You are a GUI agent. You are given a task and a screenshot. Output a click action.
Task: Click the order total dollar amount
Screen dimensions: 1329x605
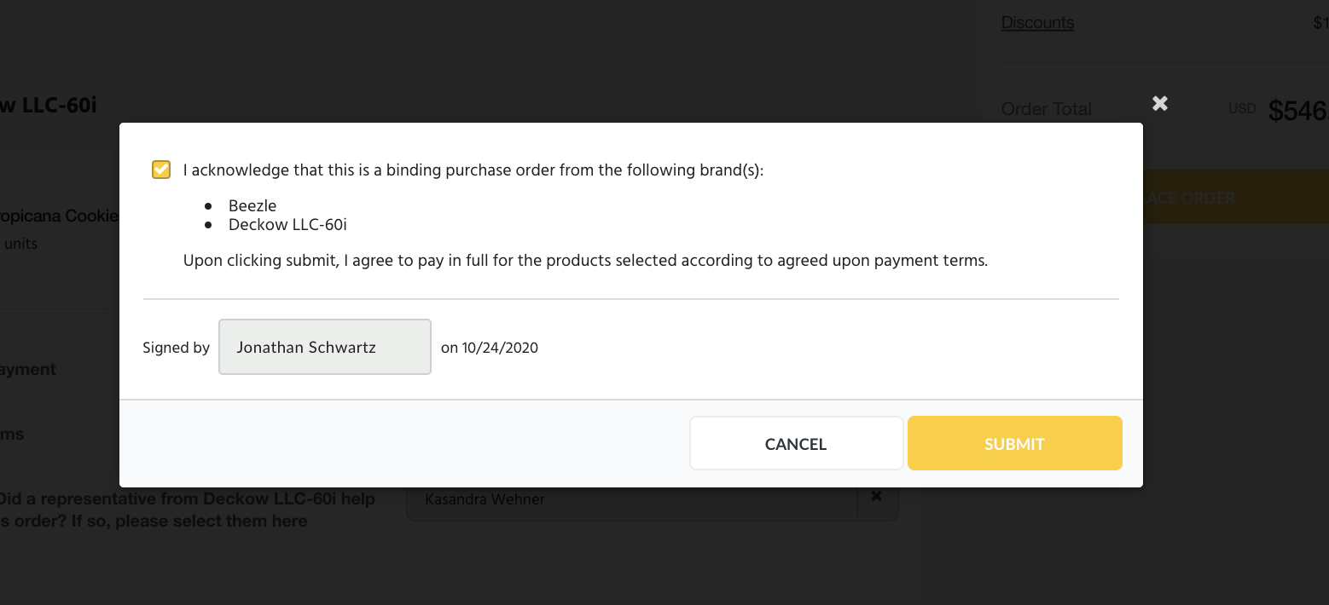[x=1297, y=111]
